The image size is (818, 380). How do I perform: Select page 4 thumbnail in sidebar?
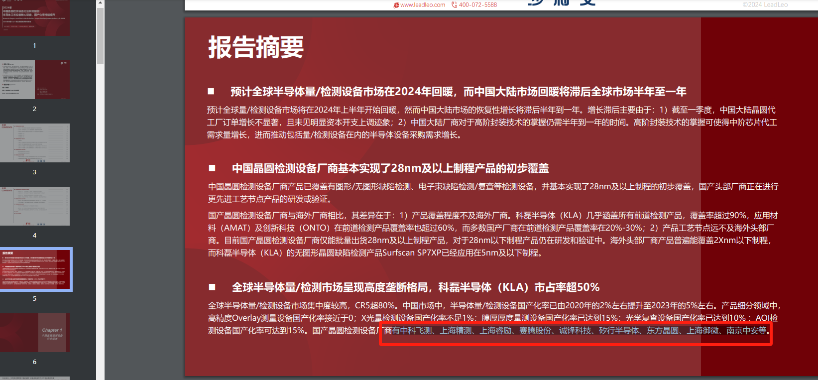[35, 206]
